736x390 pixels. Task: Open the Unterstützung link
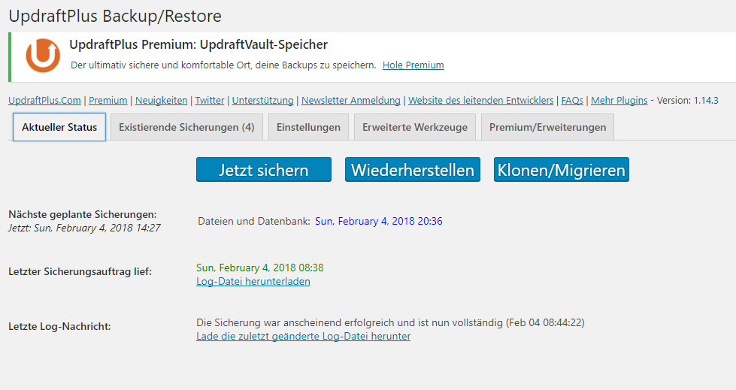click(x=263, y=101)
